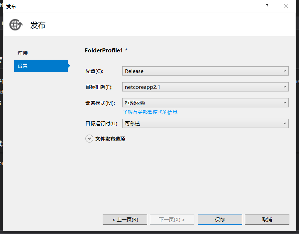The image size is (299, 234).
Task: Expand the 文件发布选项 chevron
Action: click(89, 139)
